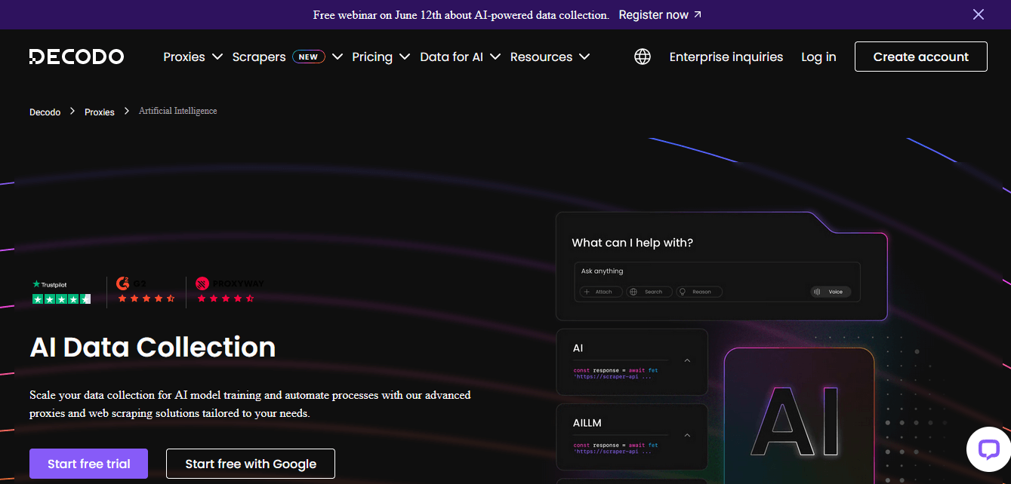1011x484 pixels.
Task: Click the Trustpilot rating badge
Action: pos(61,292)
